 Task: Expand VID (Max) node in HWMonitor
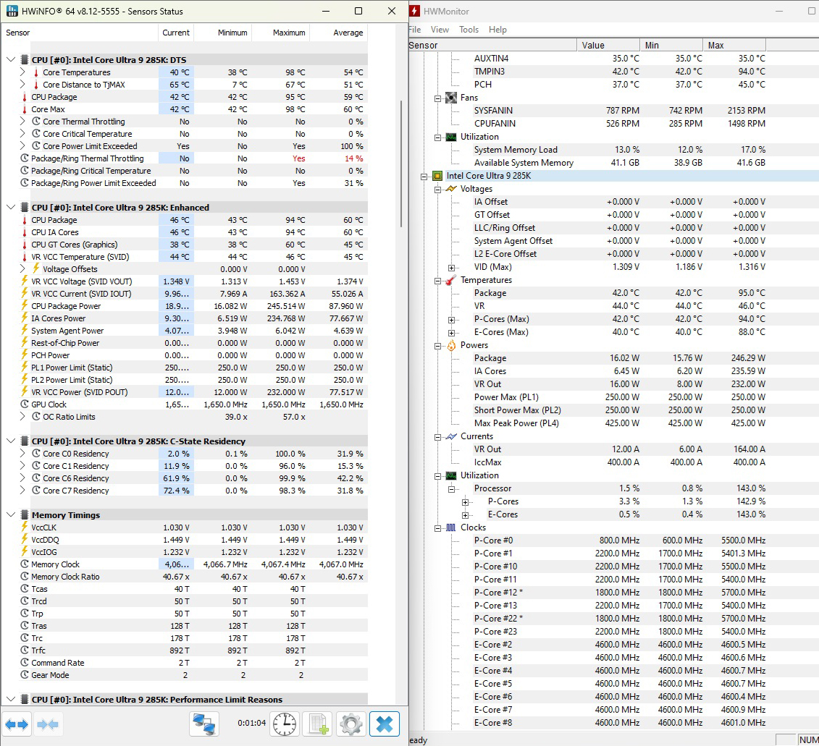pyautogui.click(x=451, y=268)
